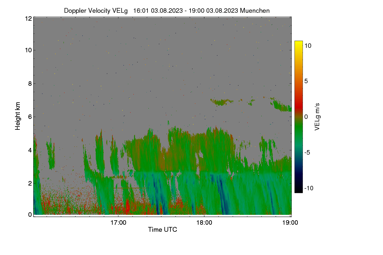Select the Height km axis title
Viewport: 383px width, 255px height.
[18, 116]
